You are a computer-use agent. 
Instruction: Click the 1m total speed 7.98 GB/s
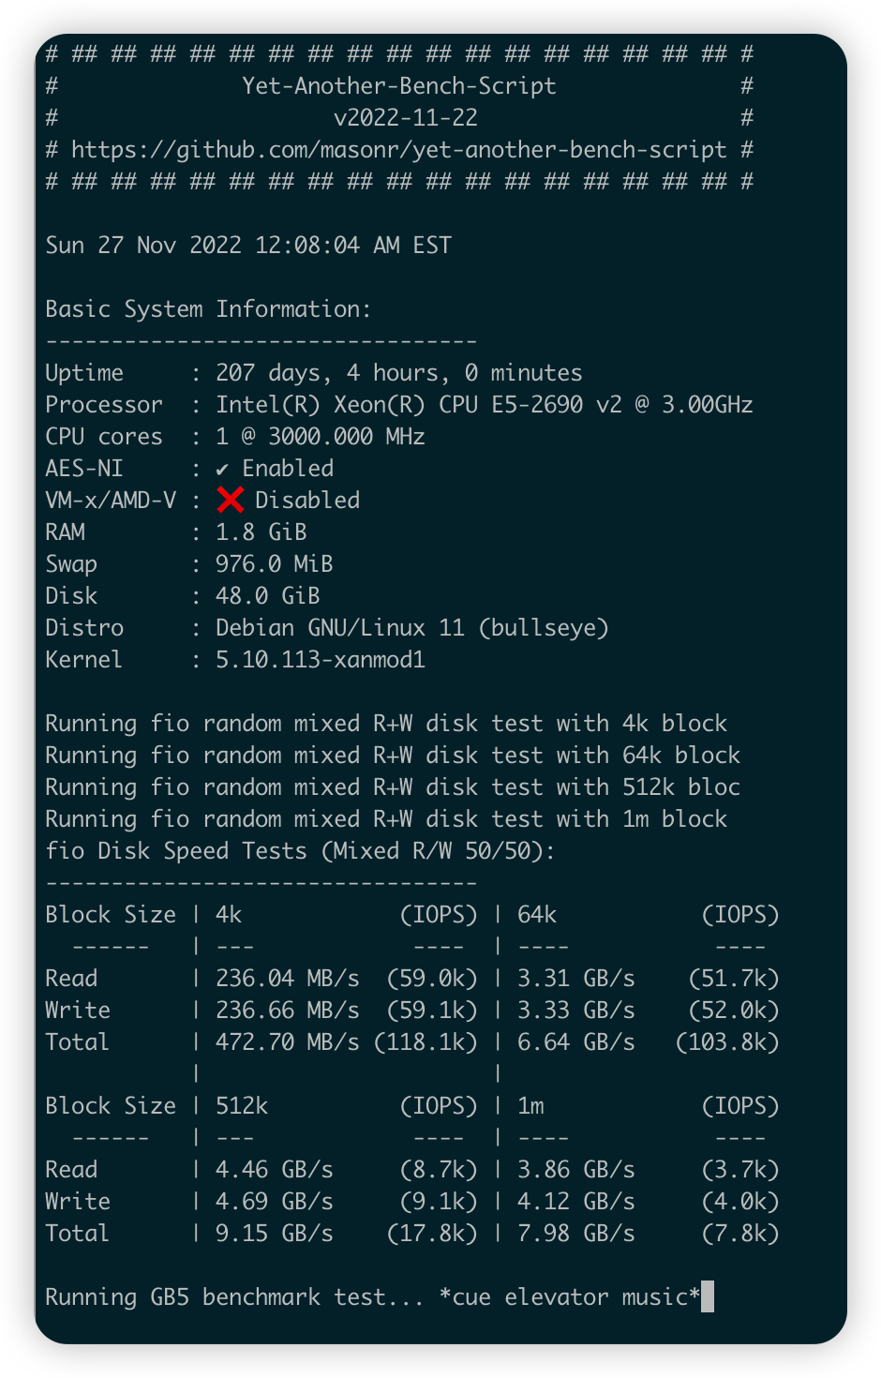[575, 1234]
